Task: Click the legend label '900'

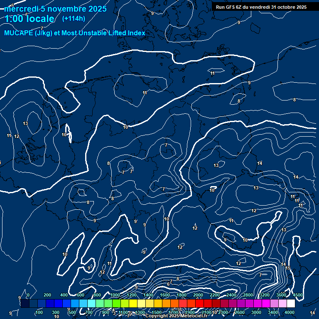Action: tap(106, 312)
